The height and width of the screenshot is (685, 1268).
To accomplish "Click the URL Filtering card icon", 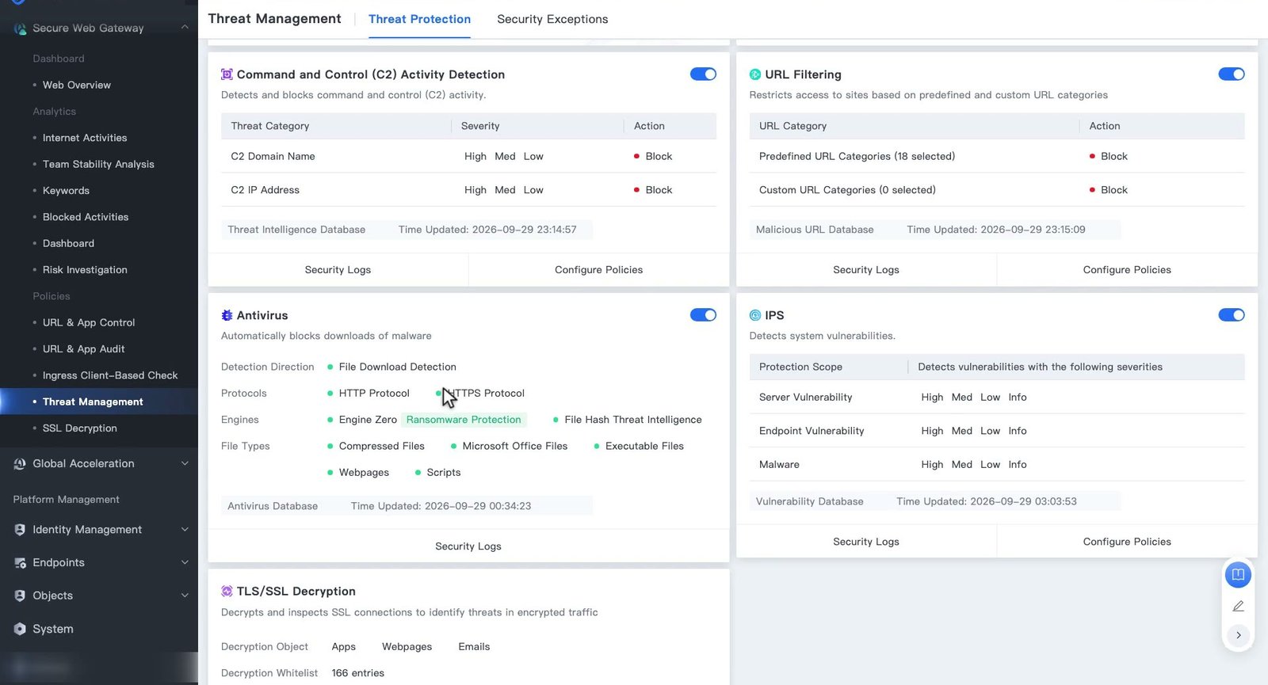I will click(x=755, y=74).
